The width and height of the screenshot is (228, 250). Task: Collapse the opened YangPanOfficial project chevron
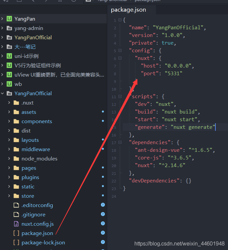point(2,94)
